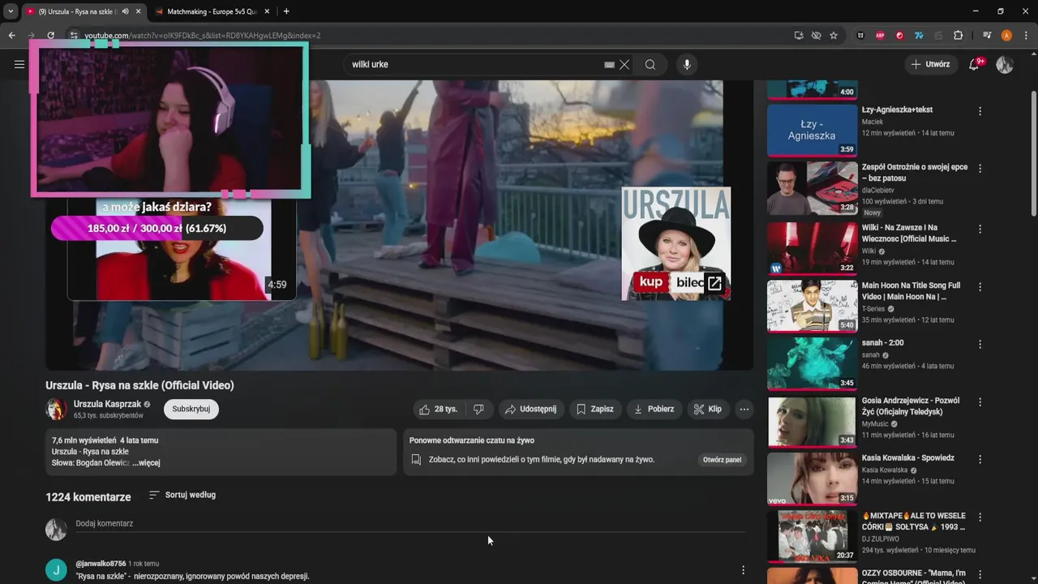Open Kasia Kowalska - Spowiedz video
Viewport: 1038px width, 584px height.
pos(908,458)
